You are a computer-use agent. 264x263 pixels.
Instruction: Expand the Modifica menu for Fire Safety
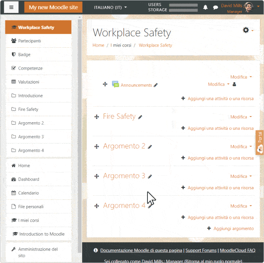tap(241, 117)
